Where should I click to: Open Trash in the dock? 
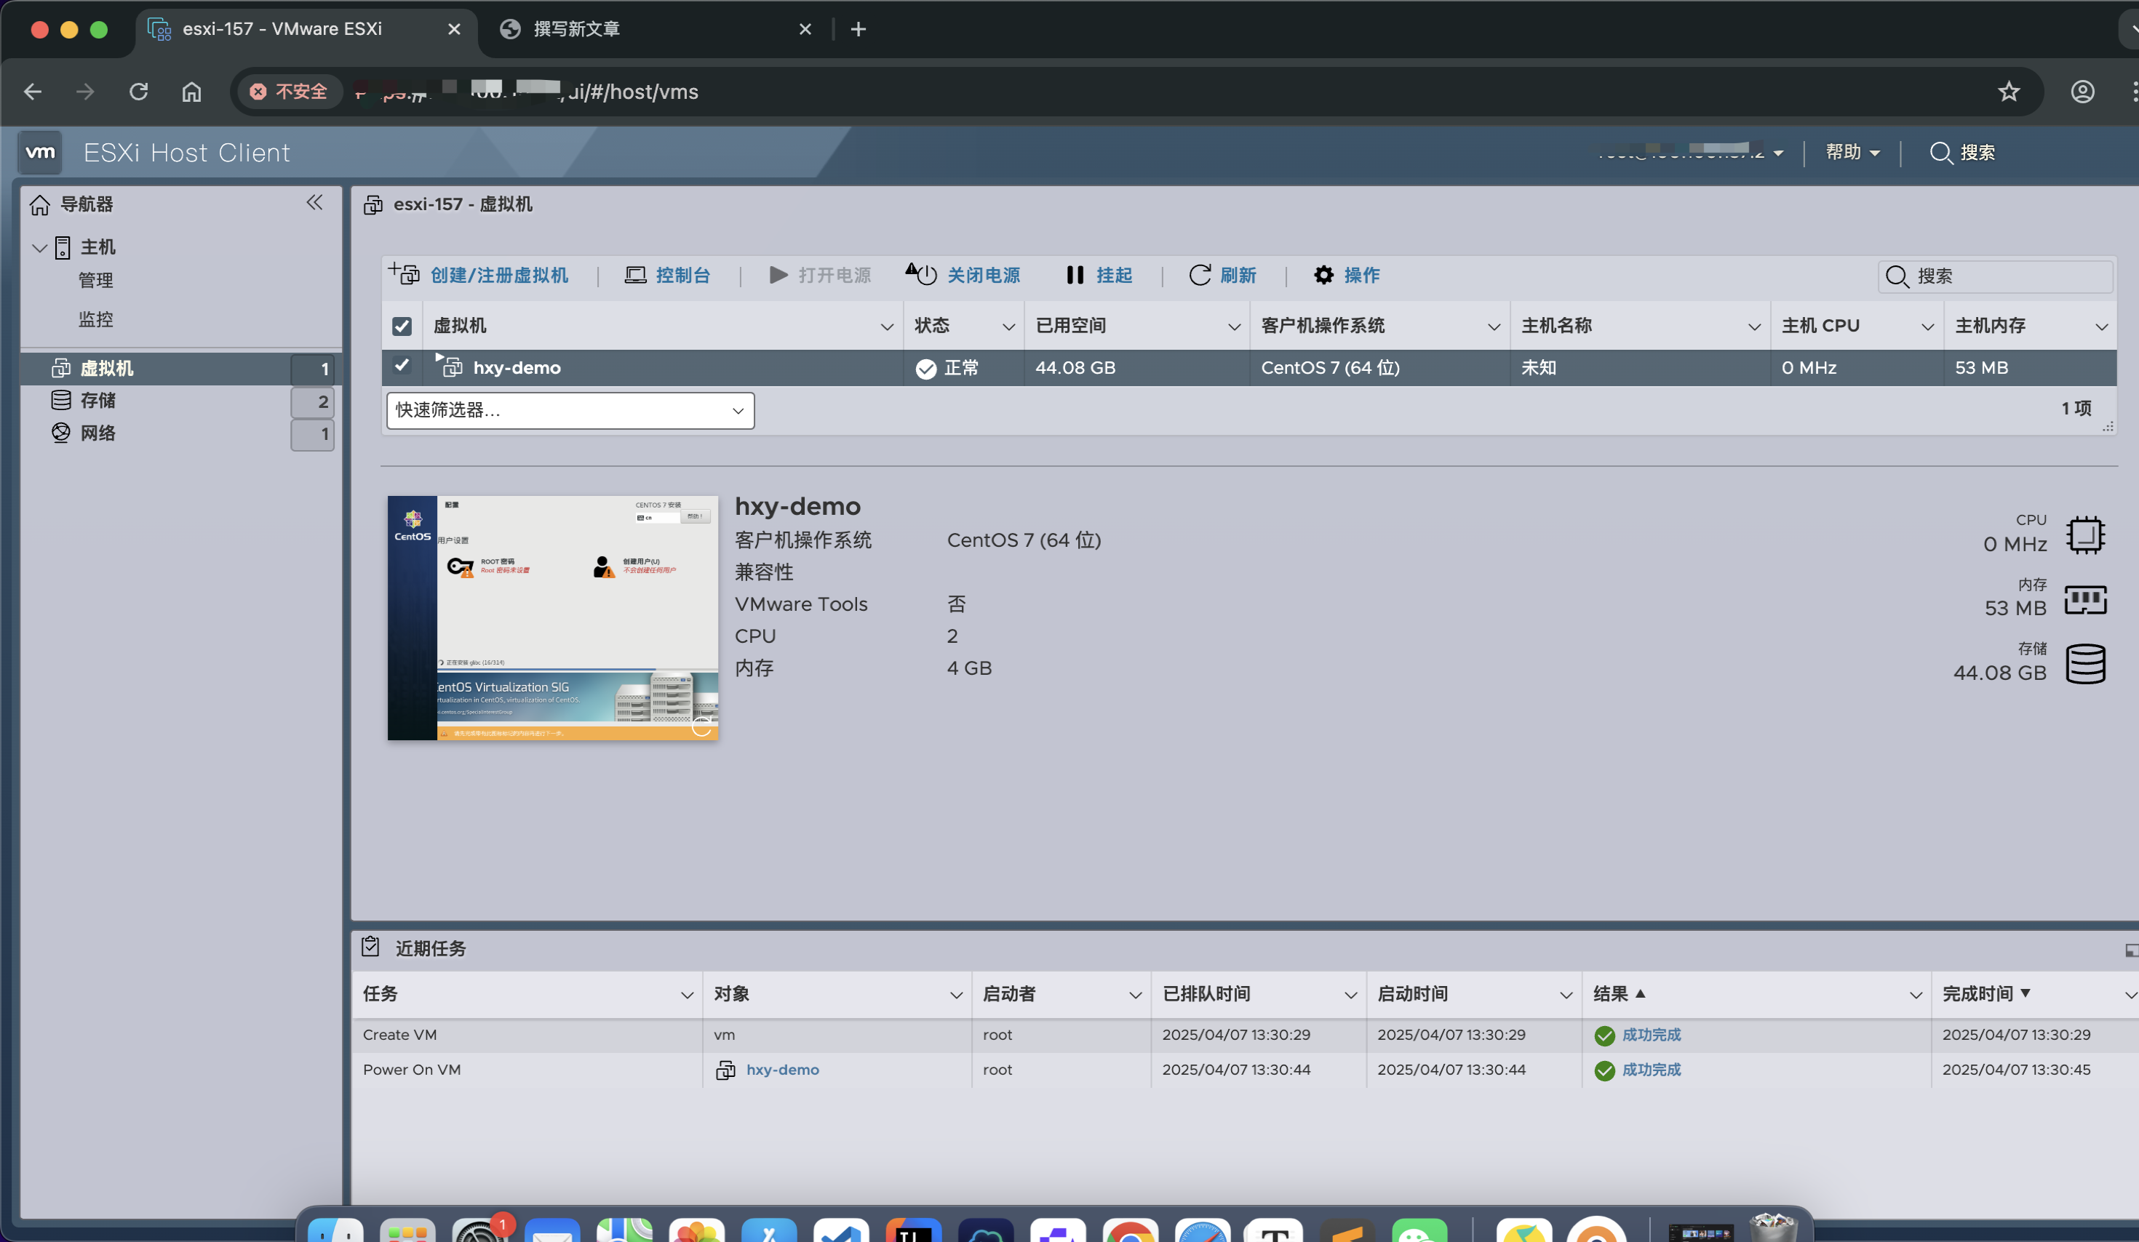point(1773,1227)
